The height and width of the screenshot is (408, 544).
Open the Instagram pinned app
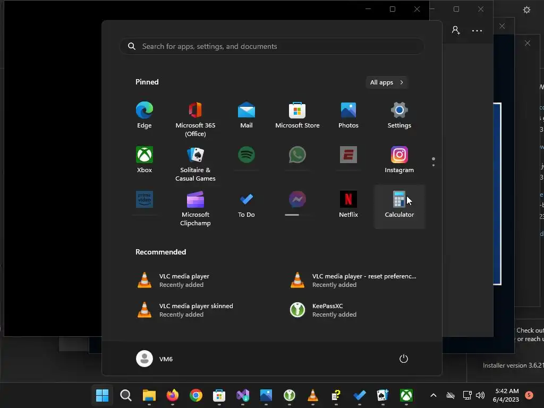[399, 160]
